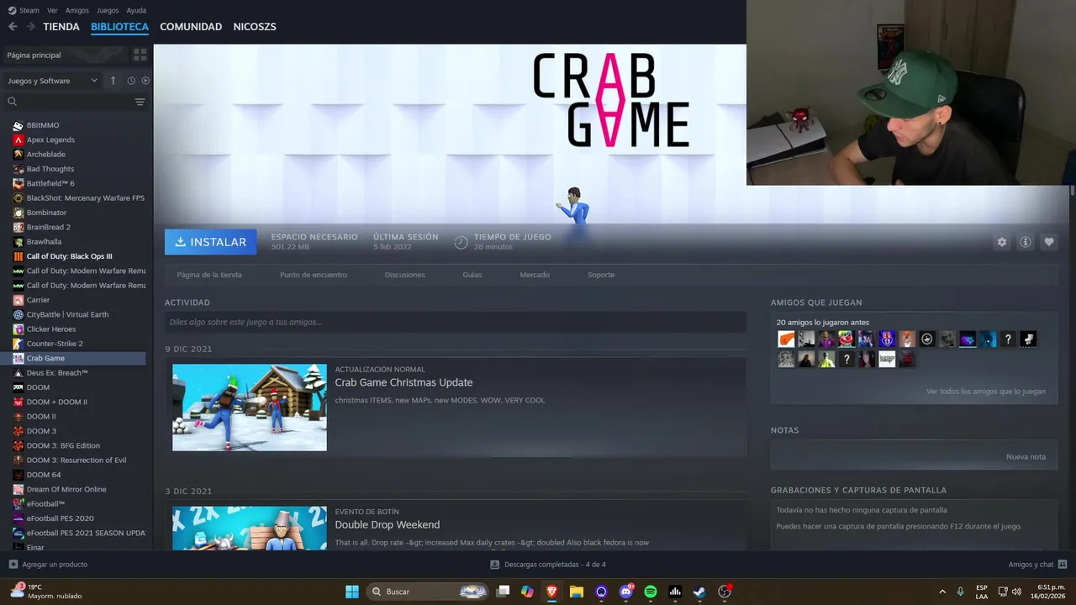Expand the Juegos y Software dropdown
Viewport: 1076px width, 605px height.
[x=52, y=81]
